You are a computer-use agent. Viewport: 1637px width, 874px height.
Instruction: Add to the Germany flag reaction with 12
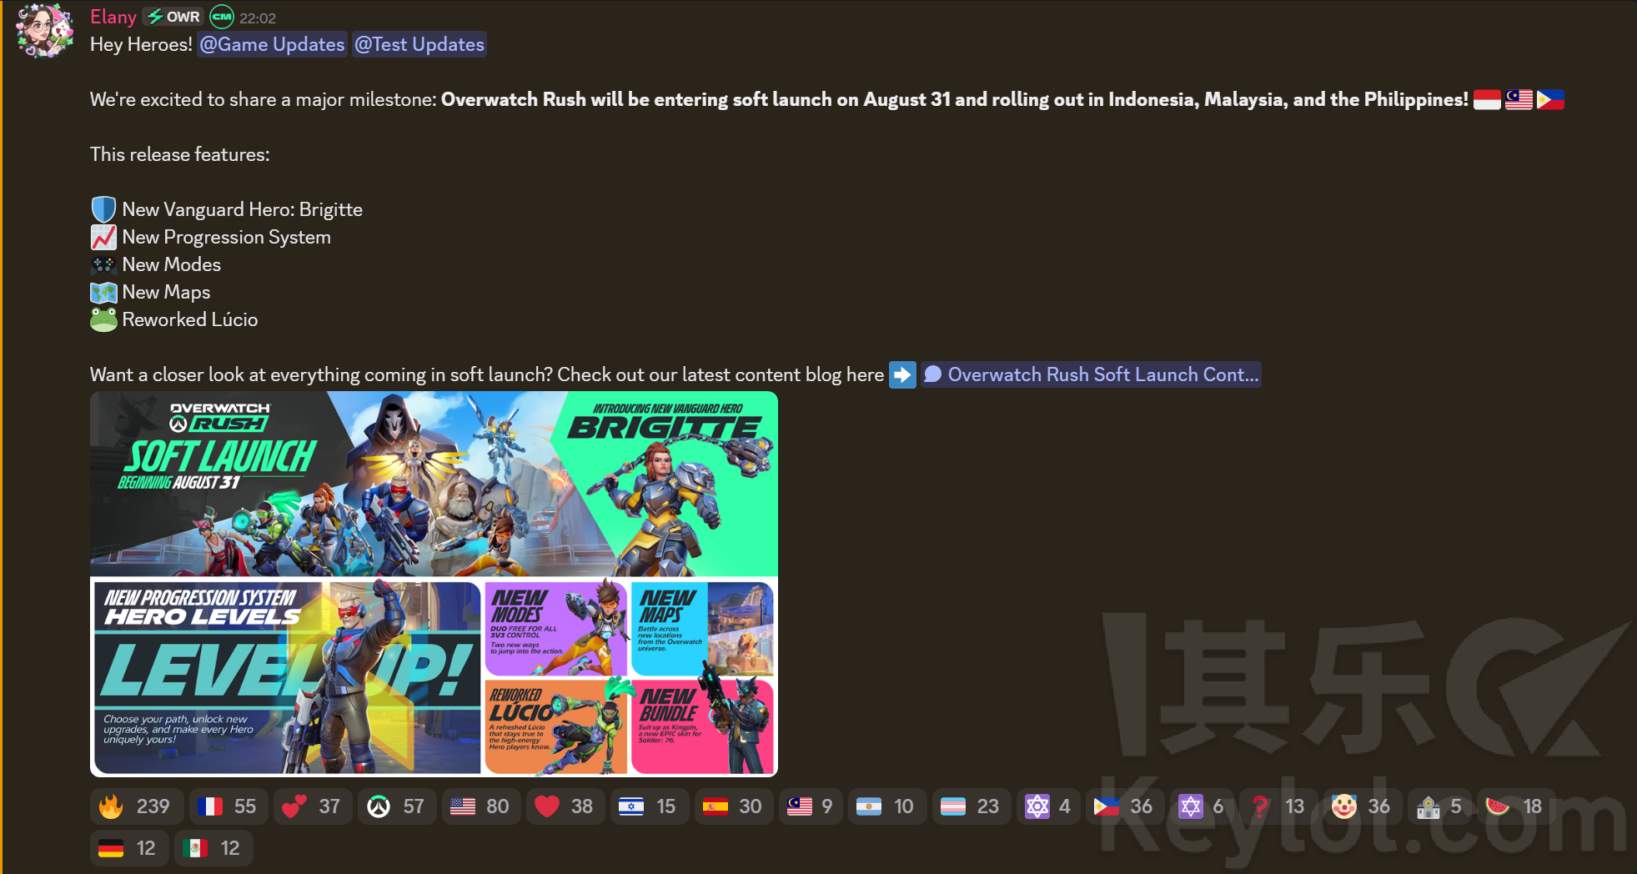[129, 848]
